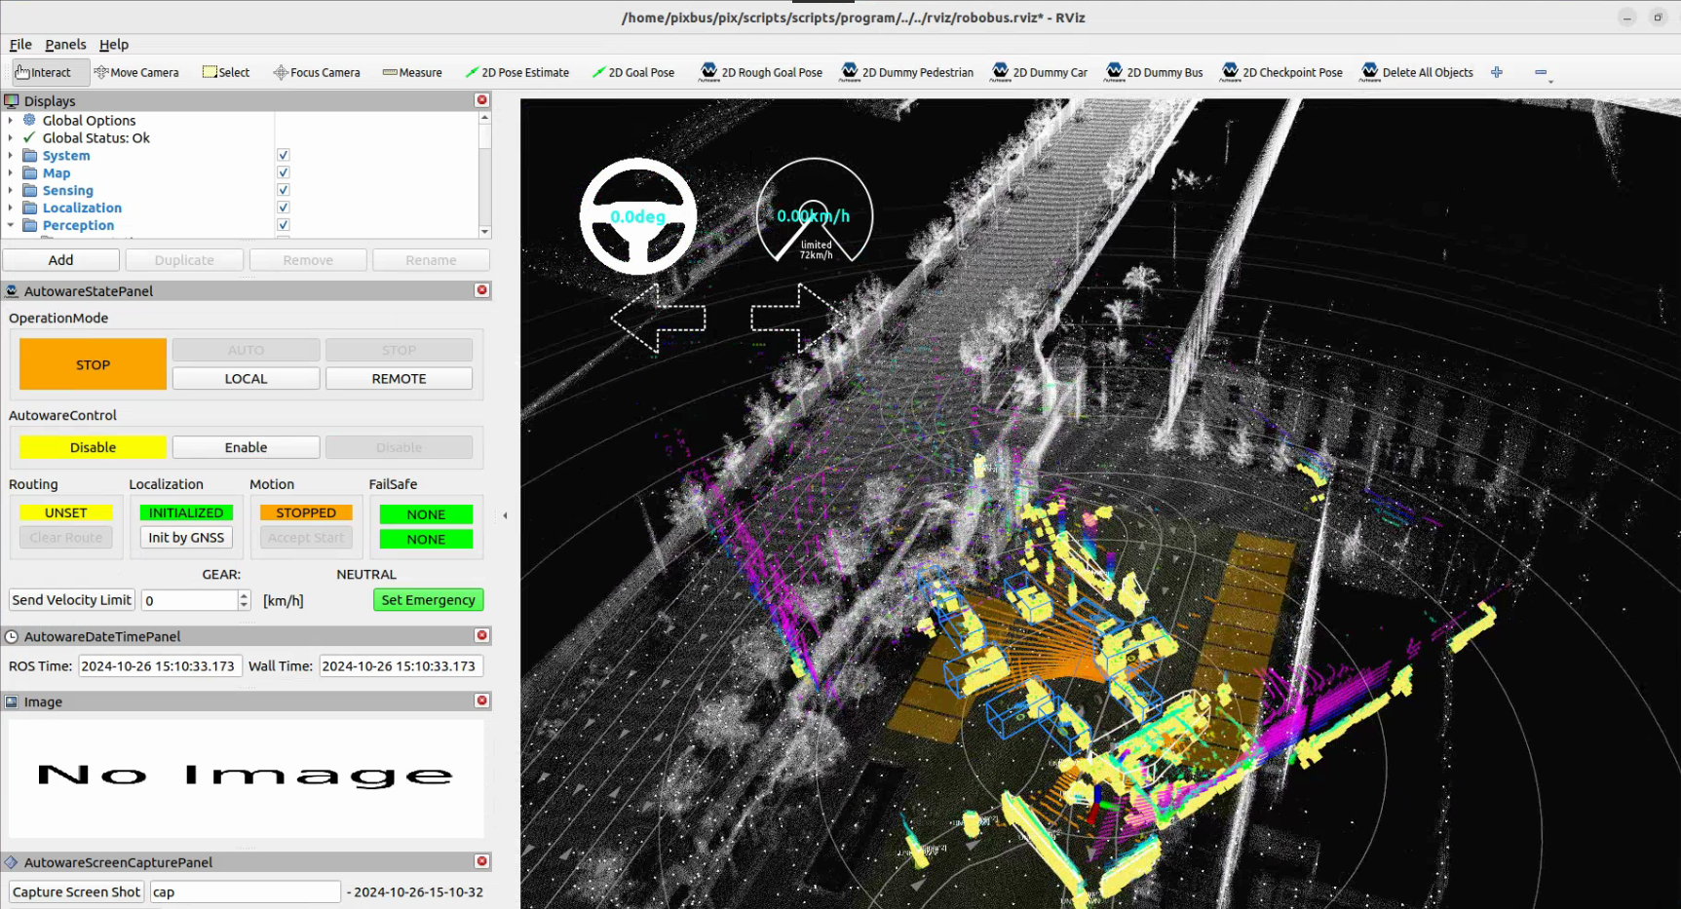Expand the Sensing folder
Viewport: 1681px width, 909px height.
pos(11,190)
